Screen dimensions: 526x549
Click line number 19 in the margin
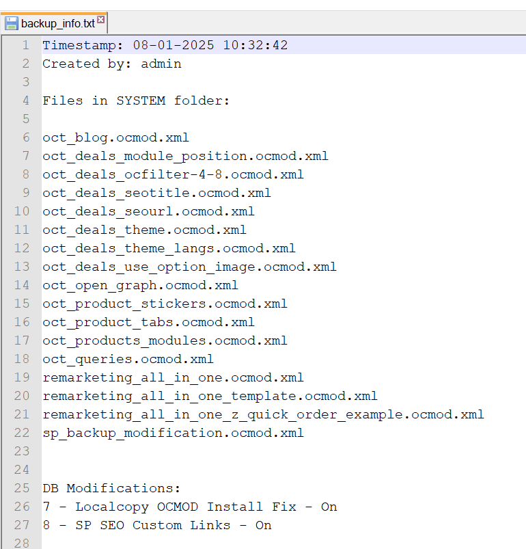point(22,377)
